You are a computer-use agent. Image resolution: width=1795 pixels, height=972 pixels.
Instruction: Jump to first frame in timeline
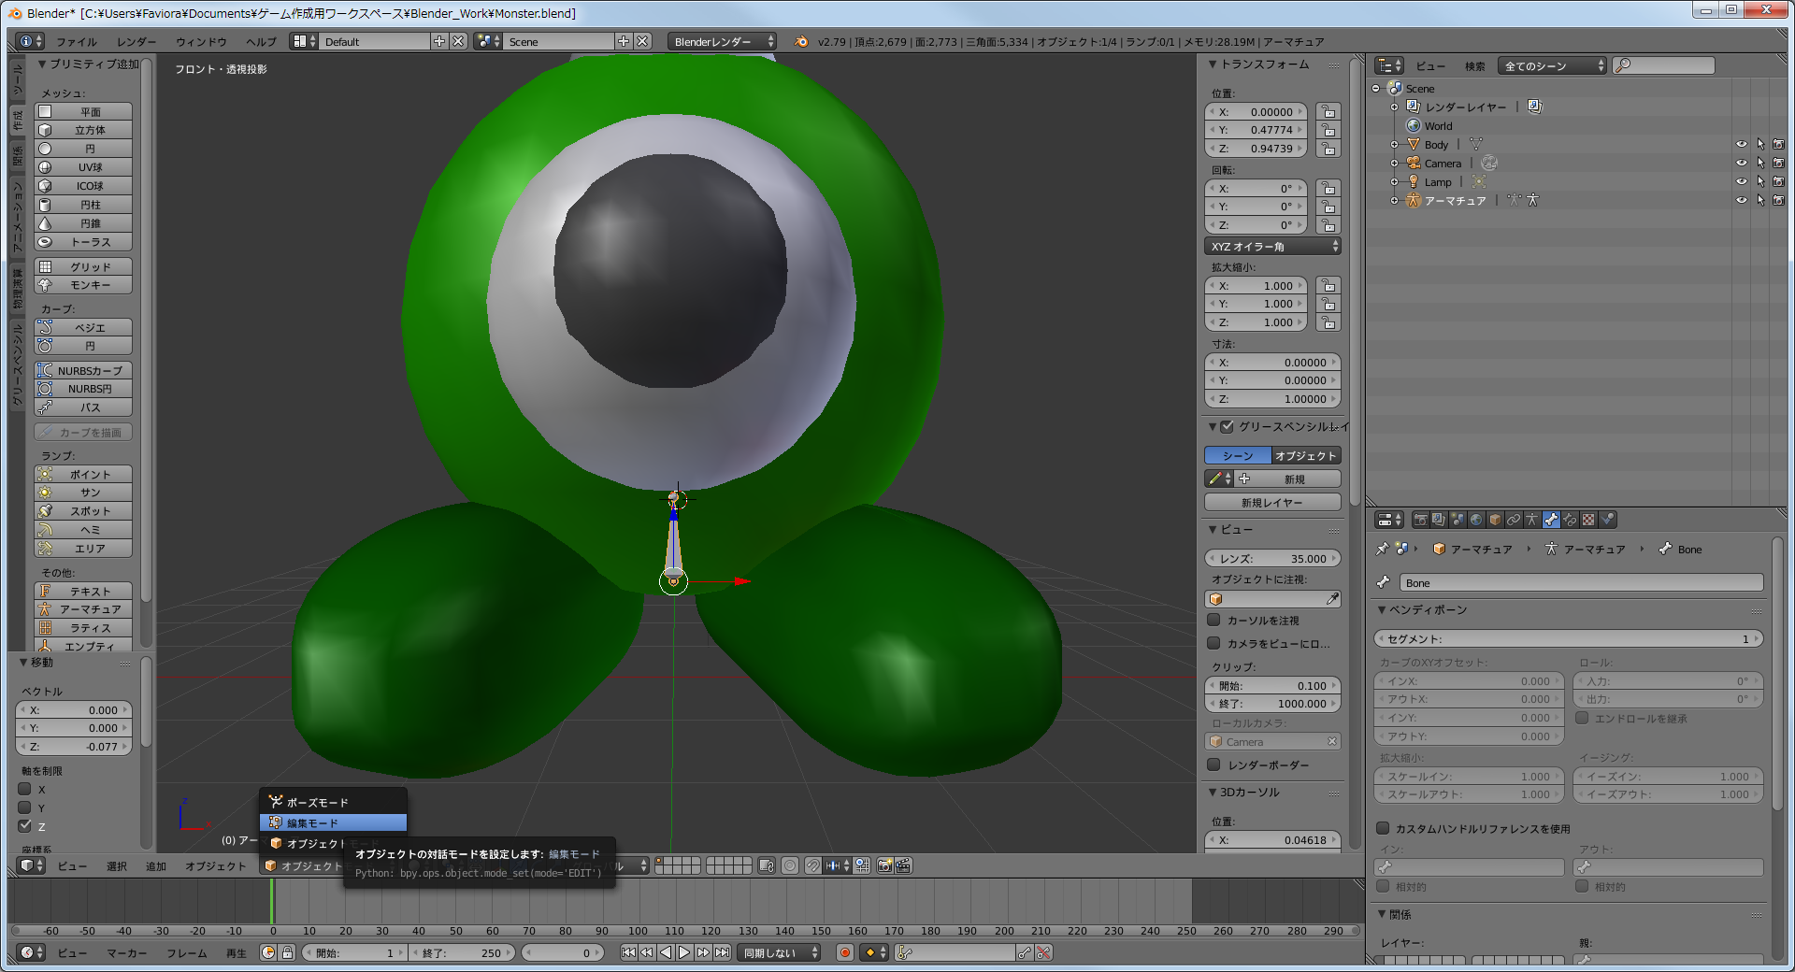coord(628,952)
